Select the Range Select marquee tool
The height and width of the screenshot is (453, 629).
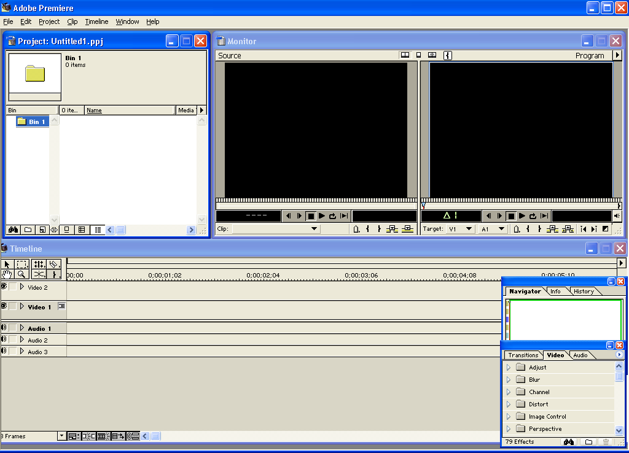click(21, 264)
